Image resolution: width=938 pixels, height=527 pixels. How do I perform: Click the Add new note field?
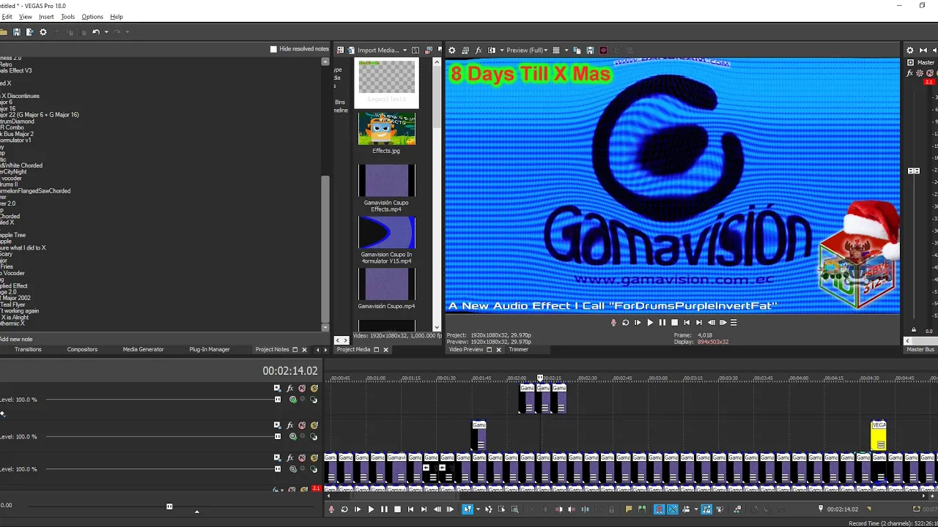[161, 339]
